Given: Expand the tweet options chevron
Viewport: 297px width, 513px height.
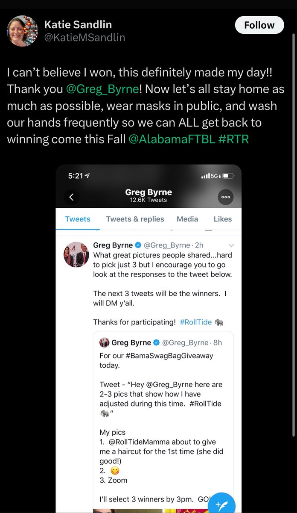Looking at the screenshot, I should point(231,245).
